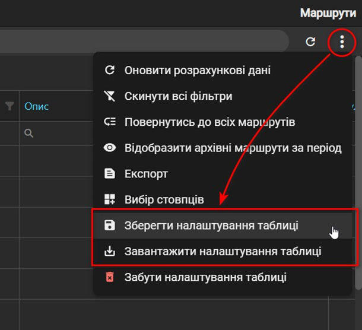Click the floppy disk save icon
Screen dimensions: 362x330
[110, 226]
